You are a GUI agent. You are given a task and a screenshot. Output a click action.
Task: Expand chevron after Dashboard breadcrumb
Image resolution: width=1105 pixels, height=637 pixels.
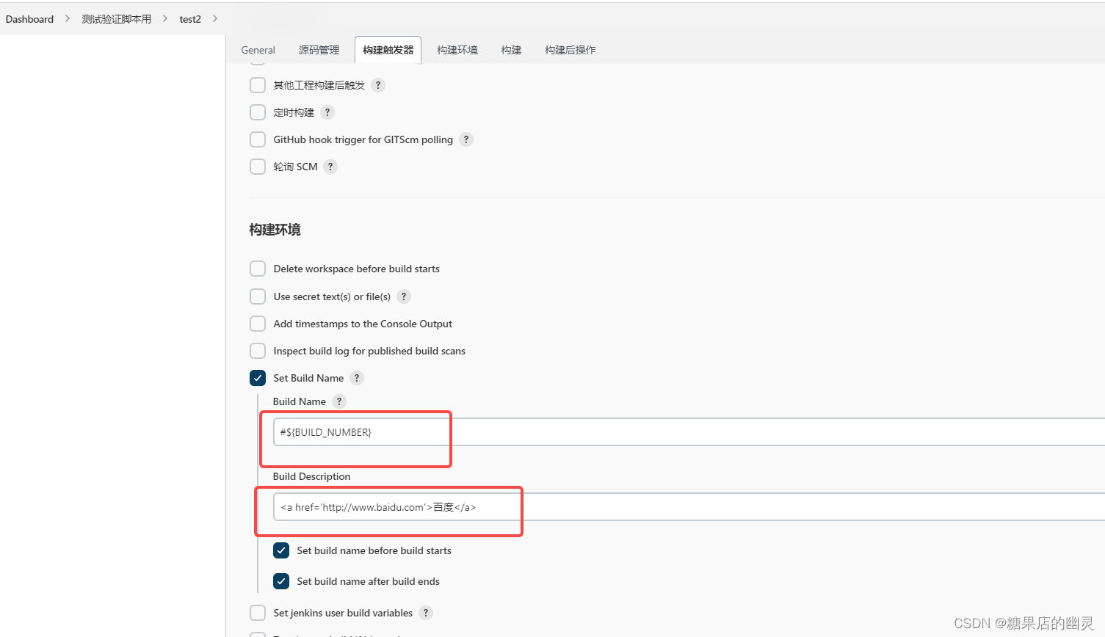68,18
